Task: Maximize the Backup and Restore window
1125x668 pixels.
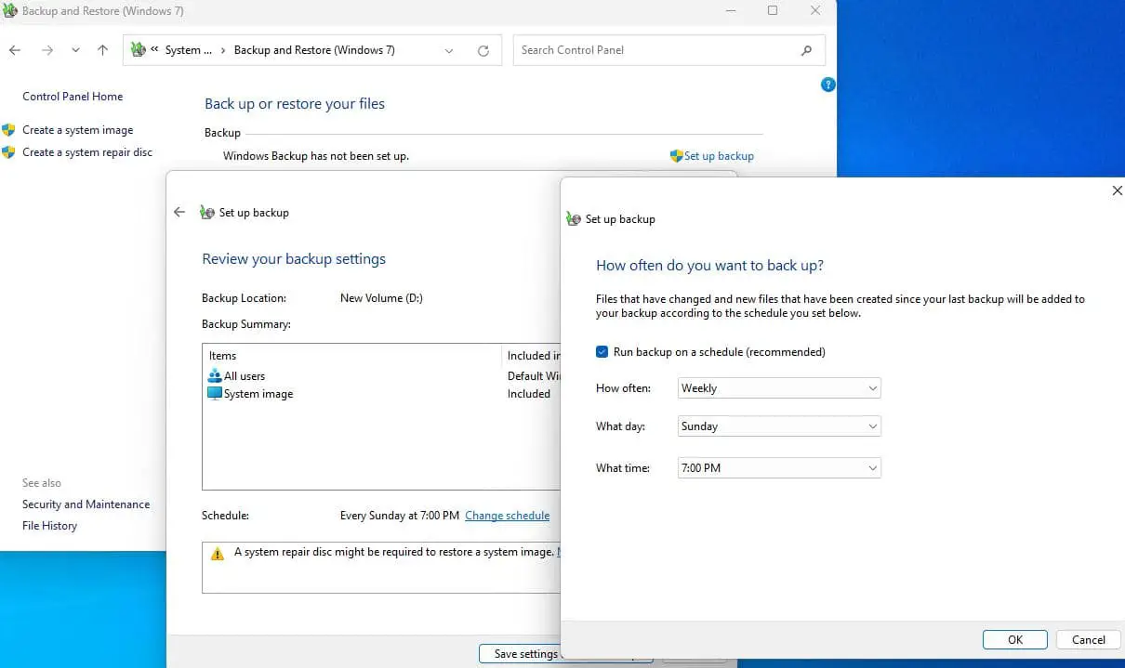Action: [772, 11]
